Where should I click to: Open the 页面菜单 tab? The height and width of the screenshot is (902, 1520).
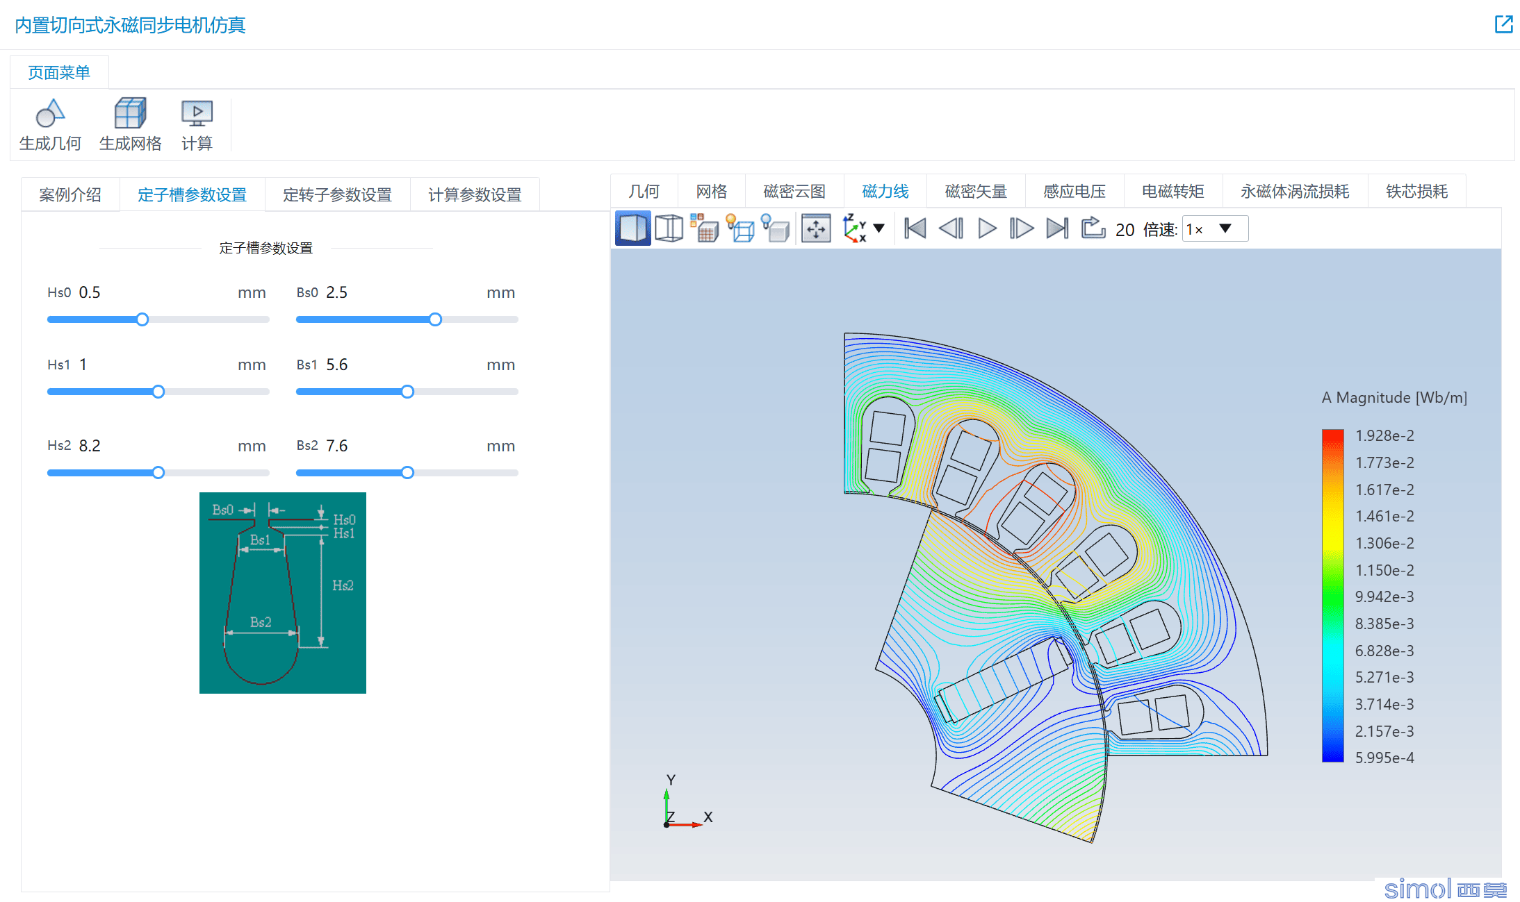coord(59,72)
